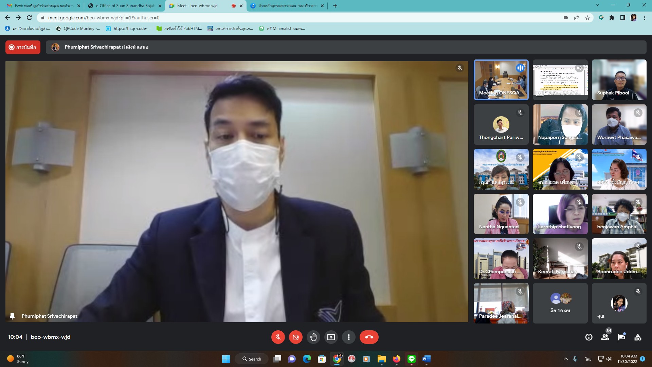Open the activities panel icon
The width and height of the screenshot is (652, 367).
coord(638,337)
